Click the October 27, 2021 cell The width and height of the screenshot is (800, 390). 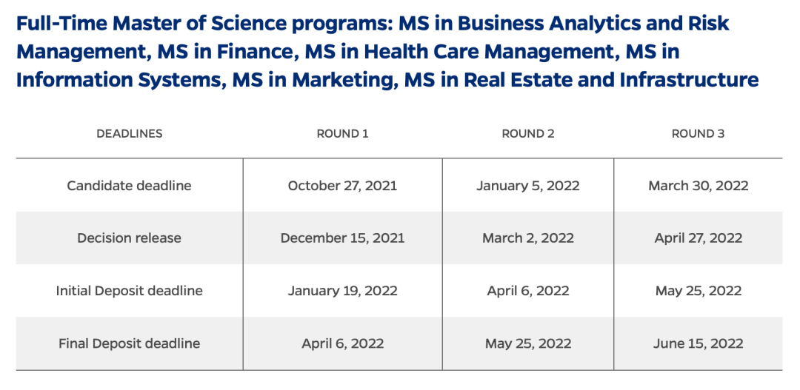342,186
